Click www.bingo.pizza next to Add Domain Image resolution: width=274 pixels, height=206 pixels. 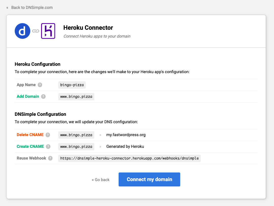pos(76,97)
